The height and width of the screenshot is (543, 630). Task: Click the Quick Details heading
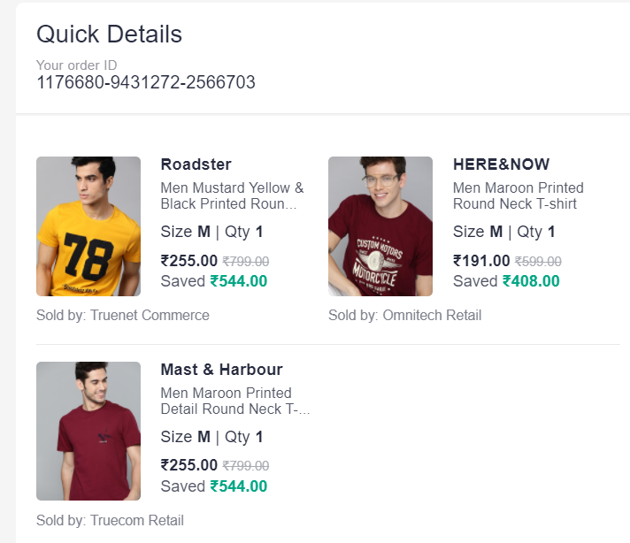[x=109, y=34]
